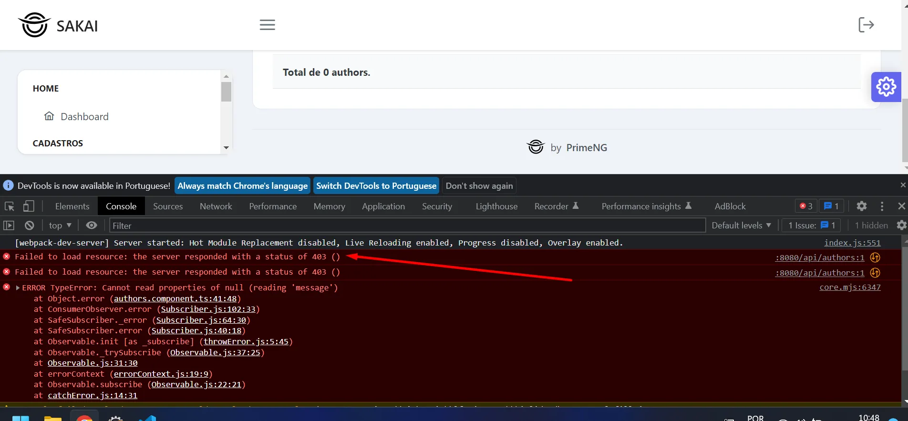The image size is (908, 421).
Task: Open console settings gear beside hidden count
Action: click(x=901, y=226)
